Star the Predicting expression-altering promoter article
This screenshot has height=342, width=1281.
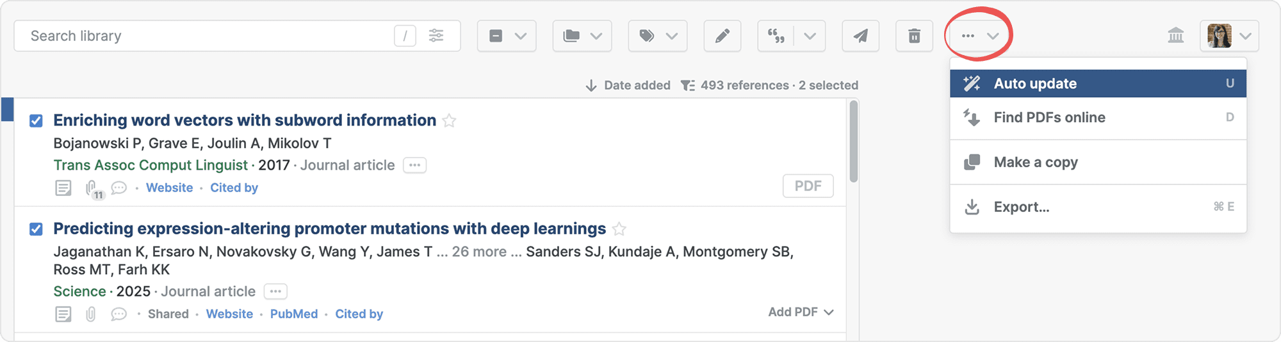pos(619,229)
